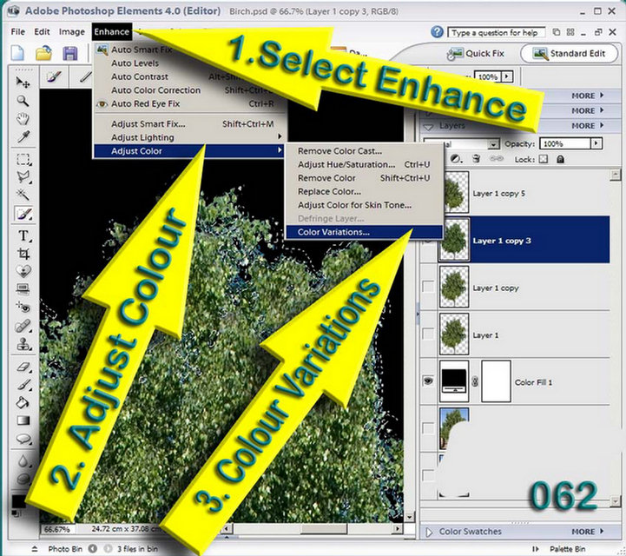Click the Layer 1 copy 5 thumbnail
The height and width of the screenshot is (556, 626).
coord(454,192)
